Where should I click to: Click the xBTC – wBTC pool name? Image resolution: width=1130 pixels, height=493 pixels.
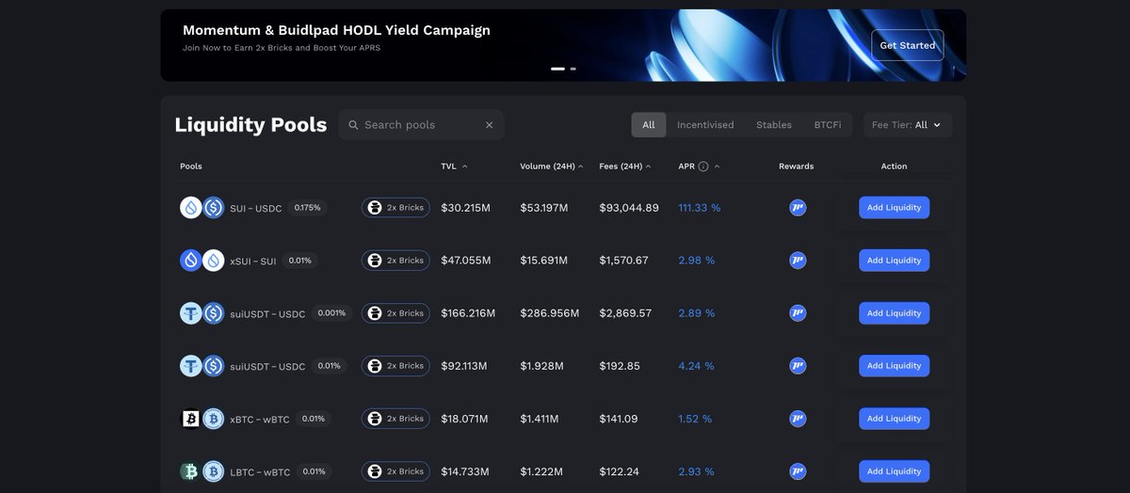pos(260,420)
